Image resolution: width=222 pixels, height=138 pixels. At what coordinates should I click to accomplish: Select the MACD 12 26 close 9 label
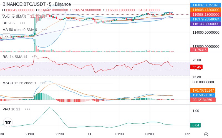tap(19, 83)
